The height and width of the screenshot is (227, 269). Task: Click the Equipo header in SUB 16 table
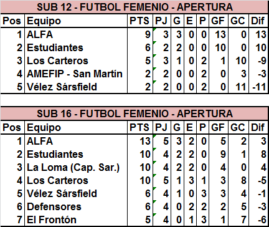76,127
